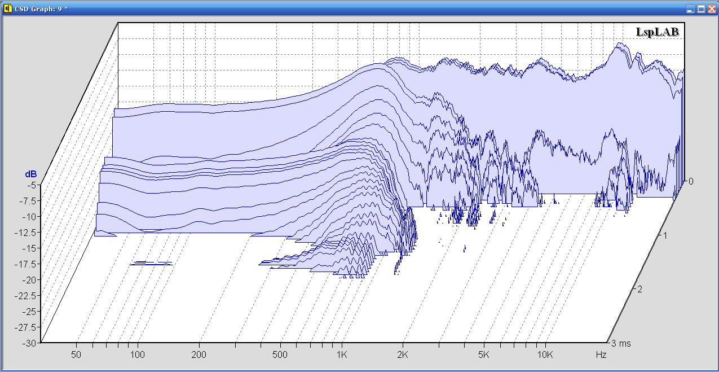The width and height of the screenshot is (719, 372).
Task: Click the blue dB axis label
Action: (x=30, y=174)
